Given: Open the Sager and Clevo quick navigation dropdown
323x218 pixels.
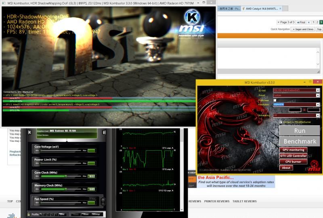Looking at the screenshot, I should (303, 29).
